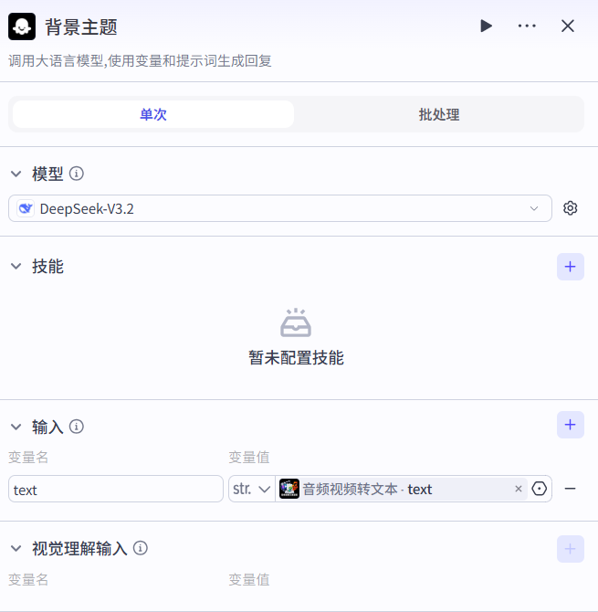Collapse the 模型 section

(x=16, y=174)
